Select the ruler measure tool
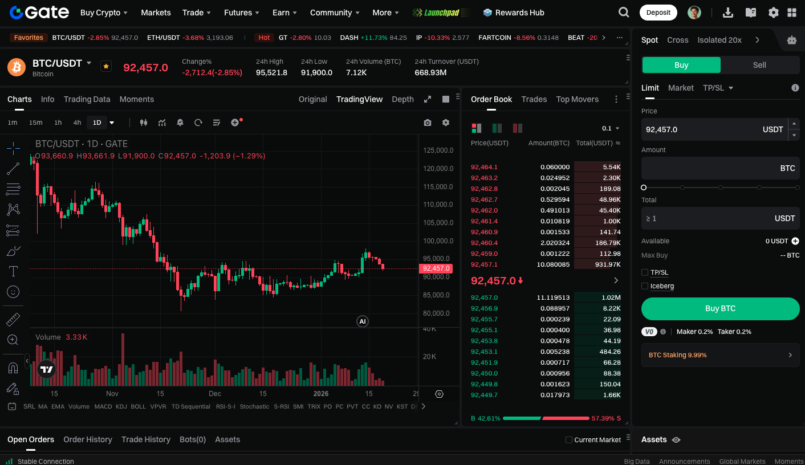 (13, 320)
